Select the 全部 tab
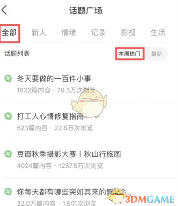Viewport: 178px width, 206px height. tap(9, 33)
